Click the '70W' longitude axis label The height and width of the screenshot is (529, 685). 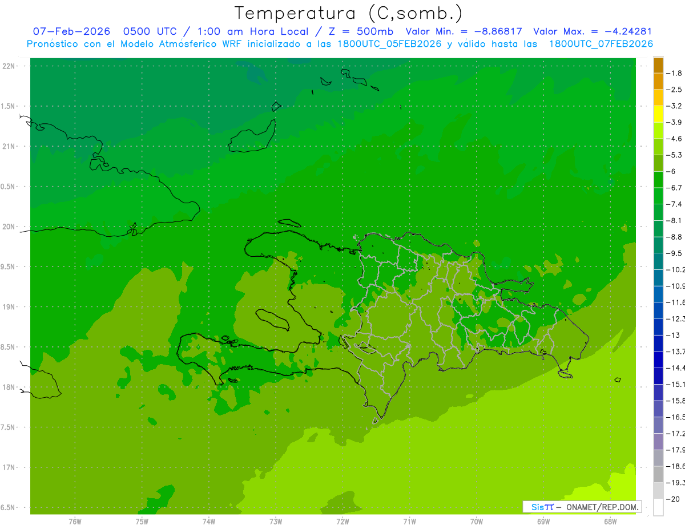[x=477, y=522]
